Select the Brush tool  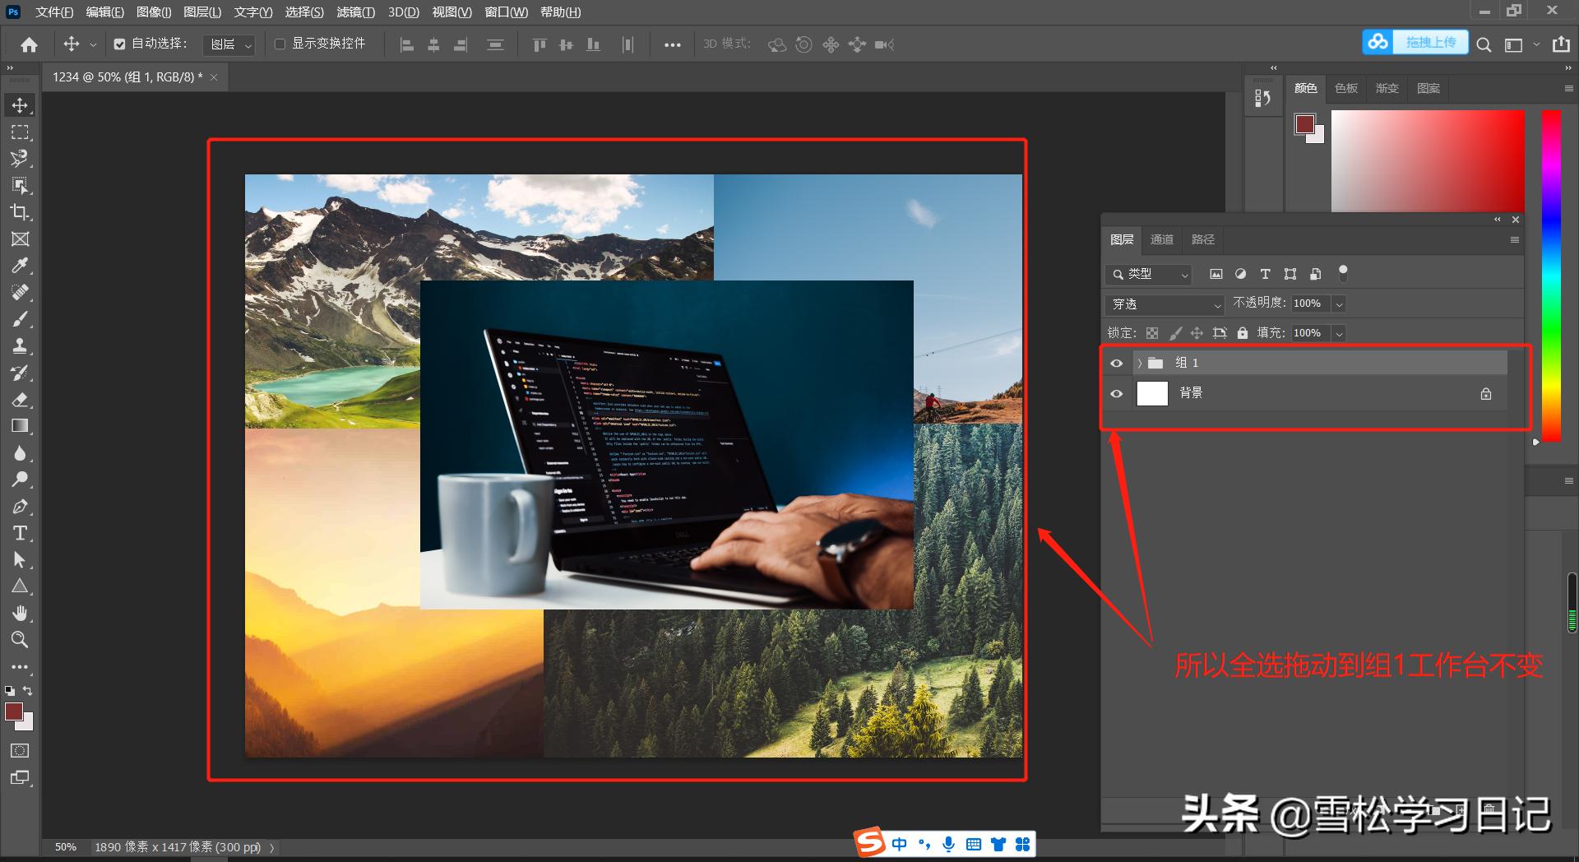tap(20, 319)
